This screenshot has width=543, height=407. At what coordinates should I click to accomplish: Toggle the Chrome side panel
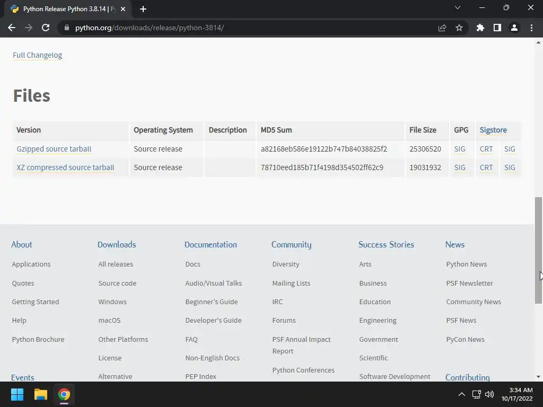click(x=497, y=28)
